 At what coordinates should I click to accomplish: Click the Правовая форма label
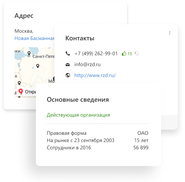(66, 133)
